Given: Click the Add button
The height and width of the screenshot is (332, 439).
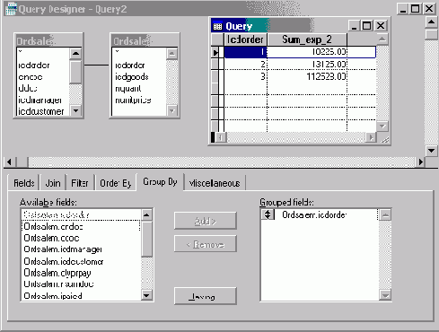Looking at the screenshot, I should [x=206, y=221].
